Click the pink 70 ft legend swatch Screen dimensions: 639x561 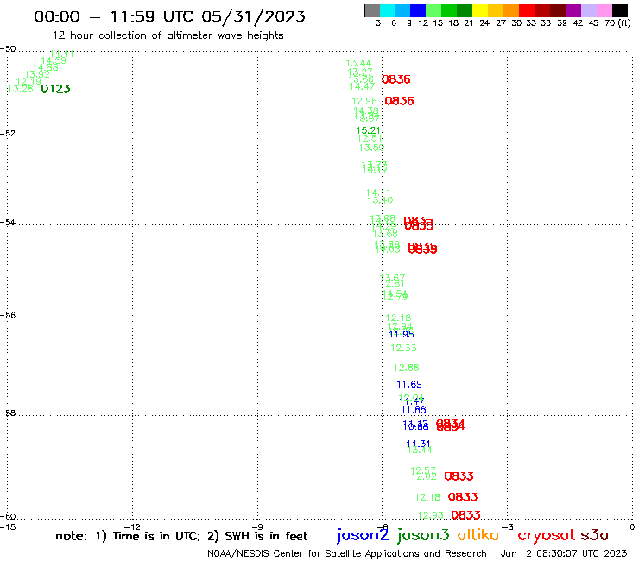(x=604, y=11)
